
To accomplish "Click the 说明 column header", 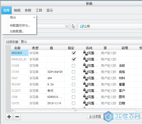I will pyautogui.click(x=127, y=48).
